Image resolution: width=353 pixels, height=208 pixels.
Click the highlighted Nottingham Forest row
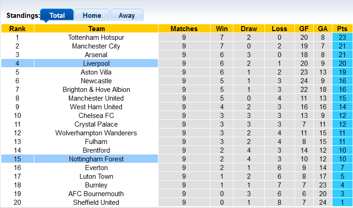point(96,159)
